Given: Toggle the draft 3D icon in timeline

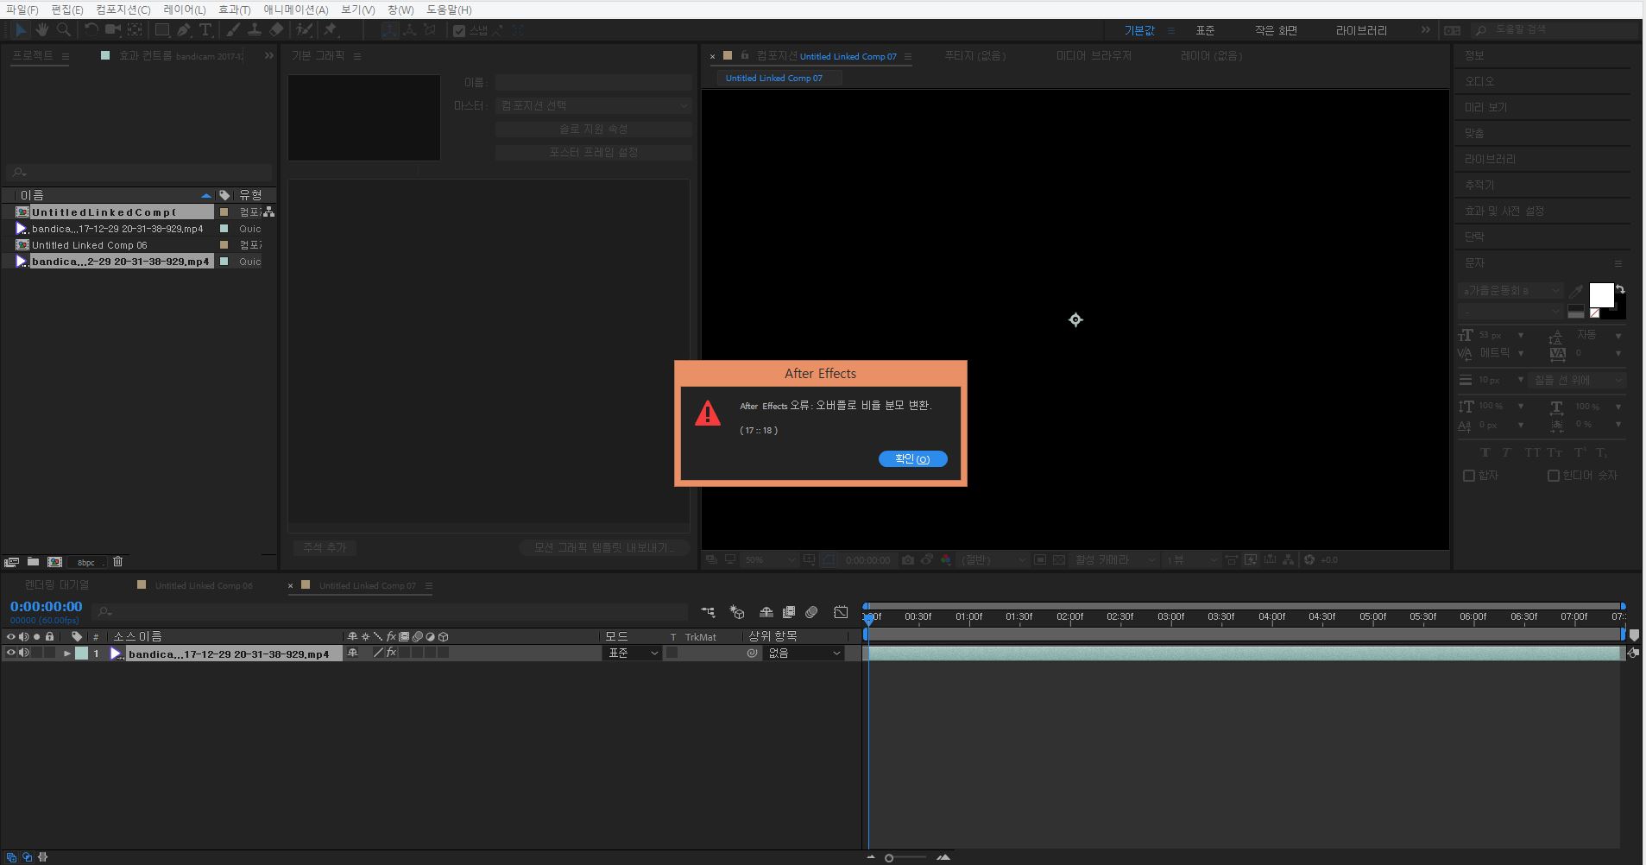Looking at the screenshot, I should 737,612.
